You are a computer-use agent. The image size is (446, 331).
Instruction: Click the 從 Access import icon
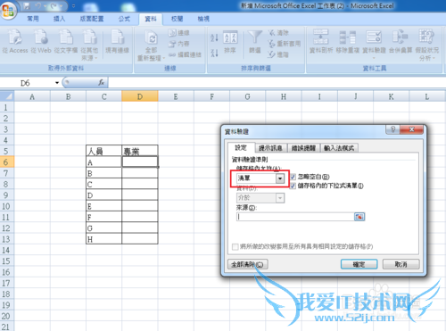(x=15, y=37)
